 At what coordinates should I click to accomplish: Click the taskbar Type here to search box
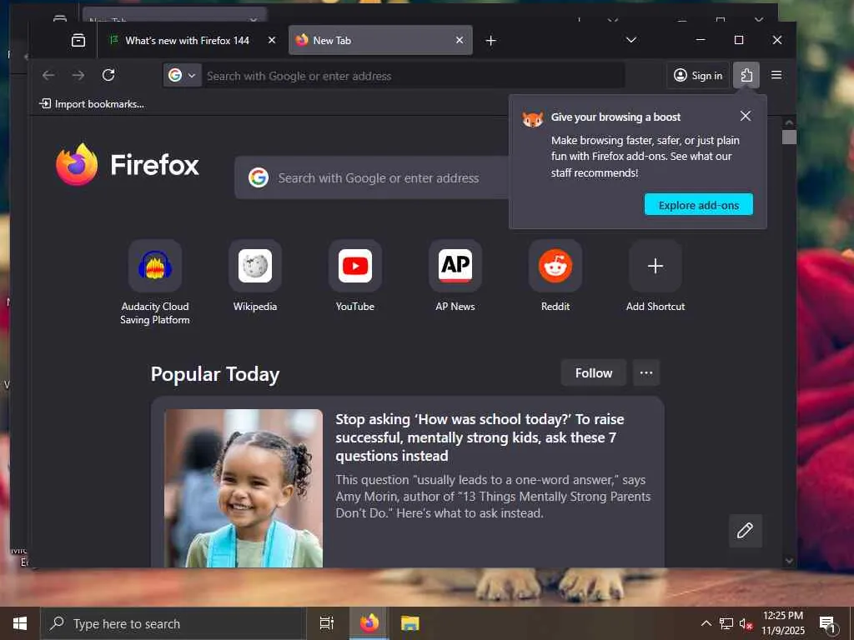[173, 623]
